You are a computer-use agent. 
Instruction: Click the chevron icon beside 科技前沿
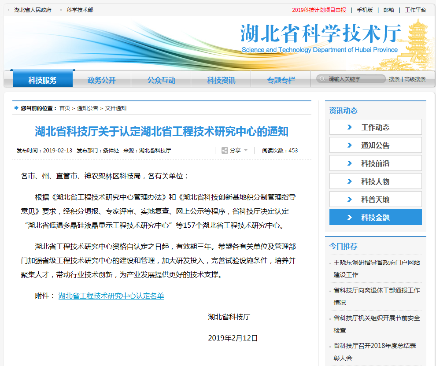click(350, 163)
